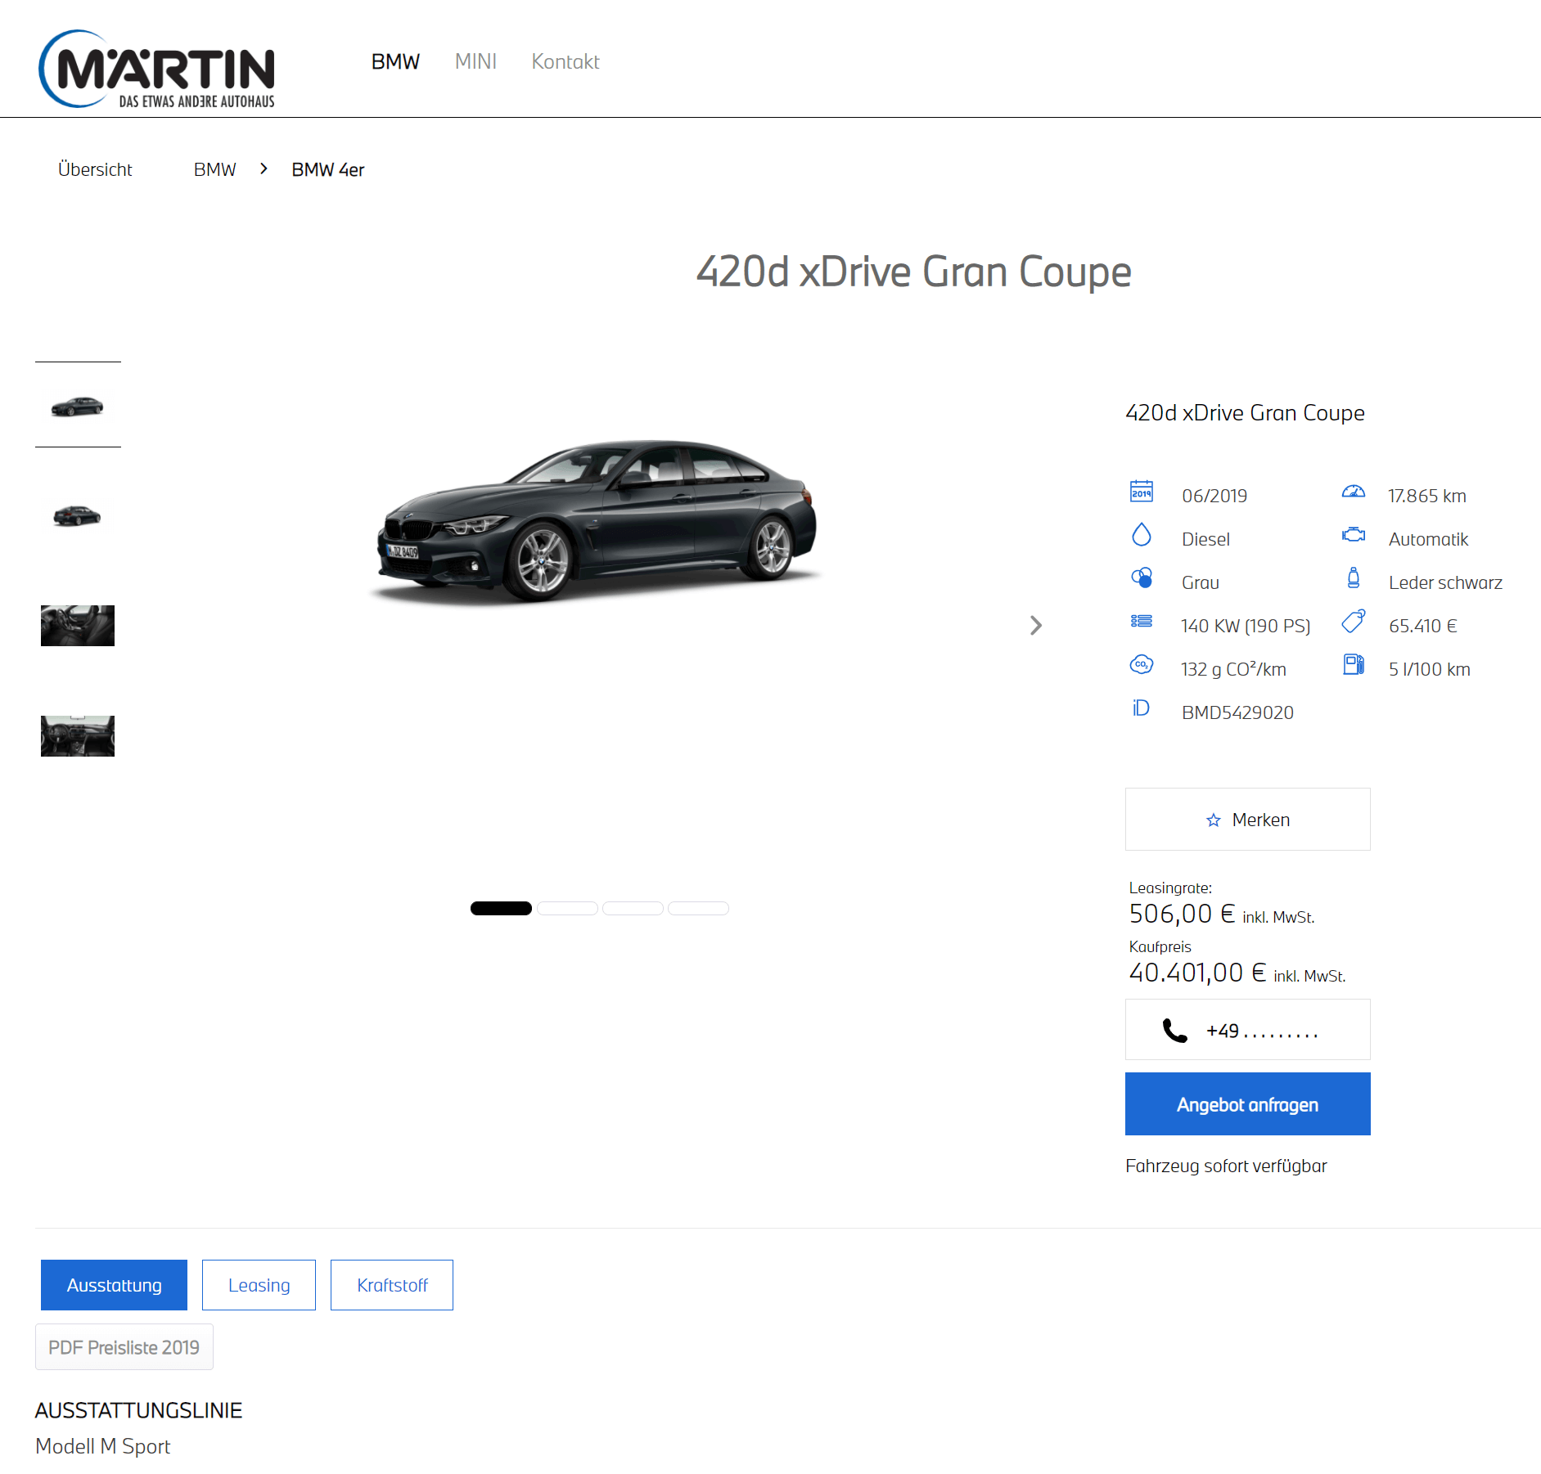Switch to the Leasing tab
The height and width of the screenshot is (1474, 1541).
pyautogui.click(x=259, y=1285)
